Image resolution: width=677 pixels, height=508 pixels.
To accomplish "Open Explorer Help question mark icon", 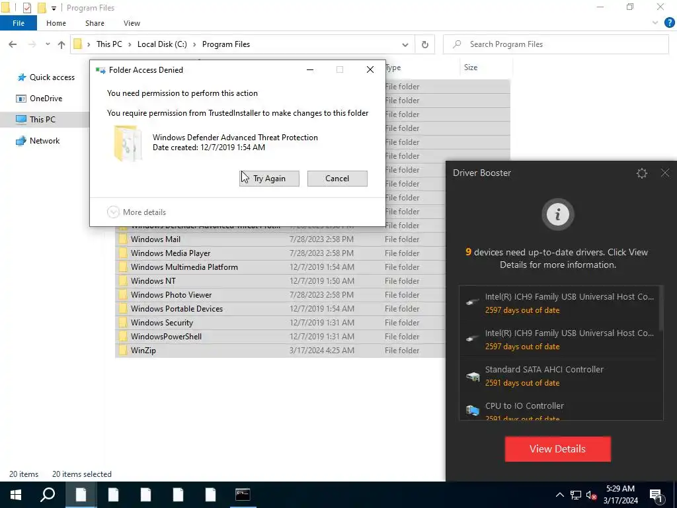I will click(669, 23).
